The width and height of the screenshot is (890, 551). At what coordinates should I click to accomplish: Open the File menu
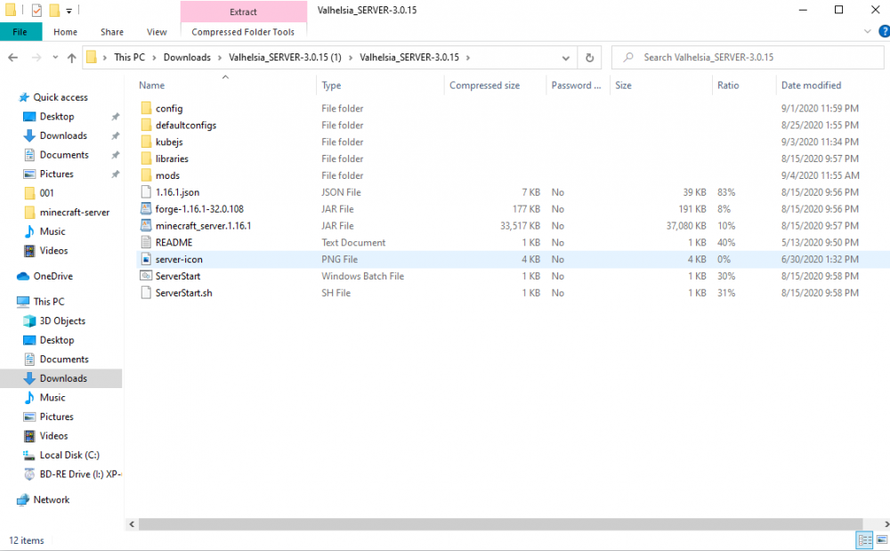(x=20, y=32)
